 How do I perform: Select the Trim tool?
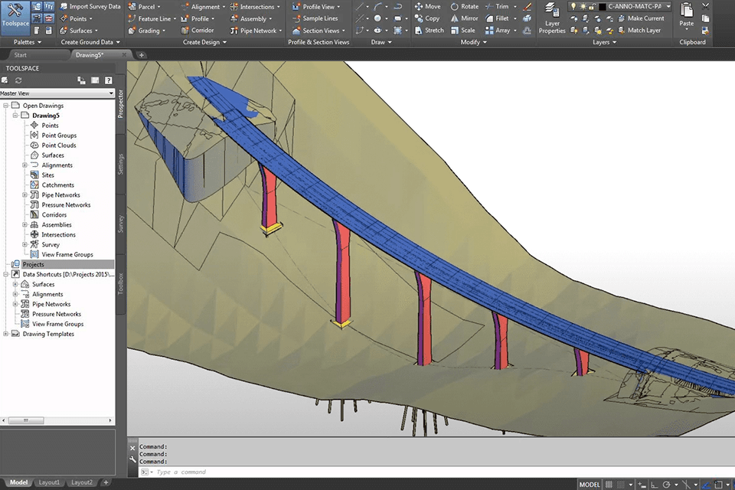pos(498,7)
